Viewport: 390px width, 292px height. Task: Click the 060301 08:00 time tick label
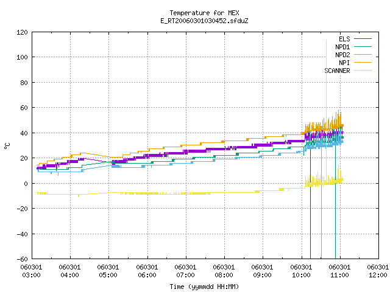coord(224,271)
